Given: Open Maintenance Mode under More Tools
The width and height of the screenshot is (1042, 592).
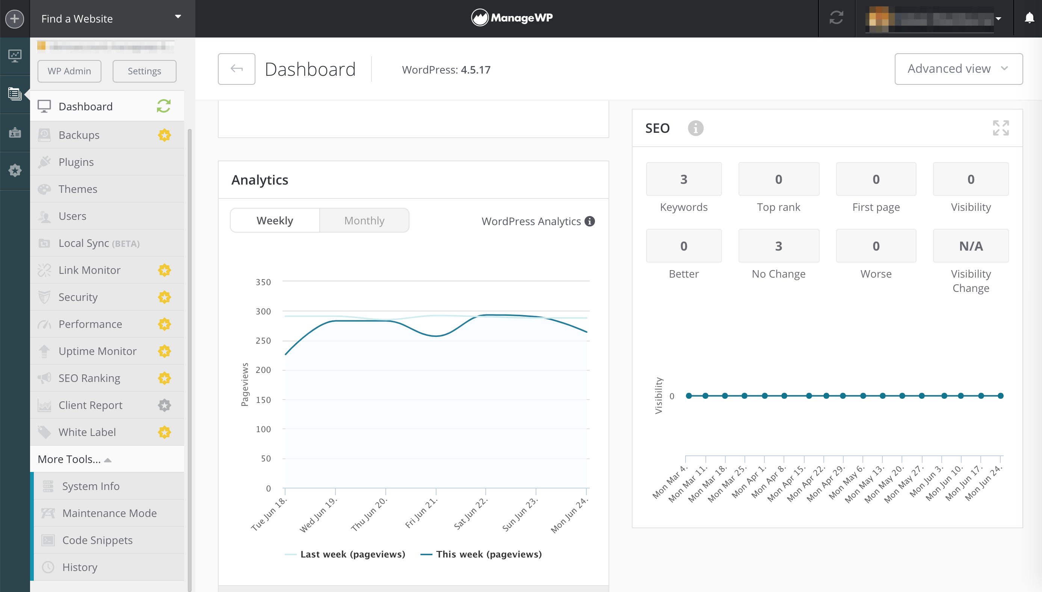Looking at the screenshot, I should coord(109,513).
